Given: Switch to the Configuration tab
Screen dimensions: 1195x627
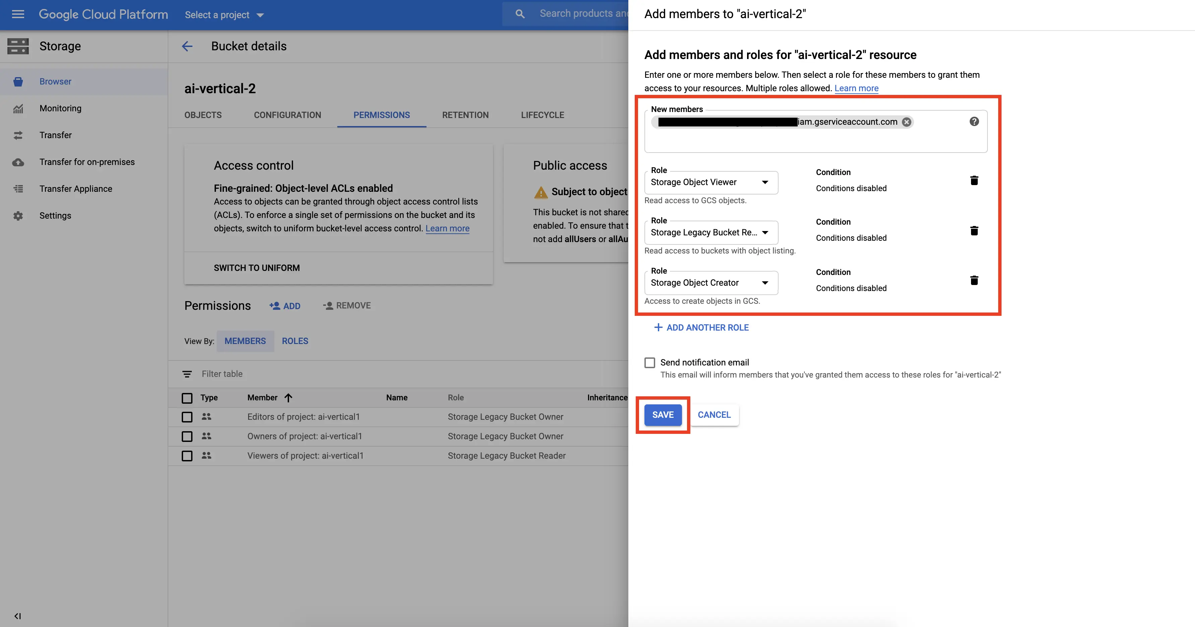Looking at the screenshot, I should 287,115.
